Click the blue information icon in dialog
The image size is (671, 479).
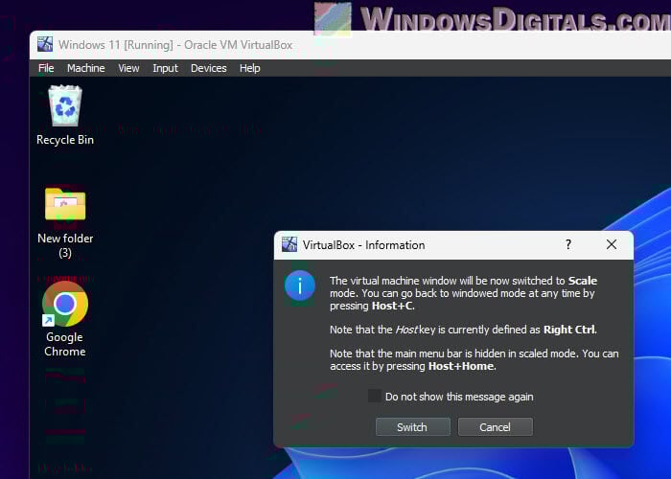tap(300, 285)
